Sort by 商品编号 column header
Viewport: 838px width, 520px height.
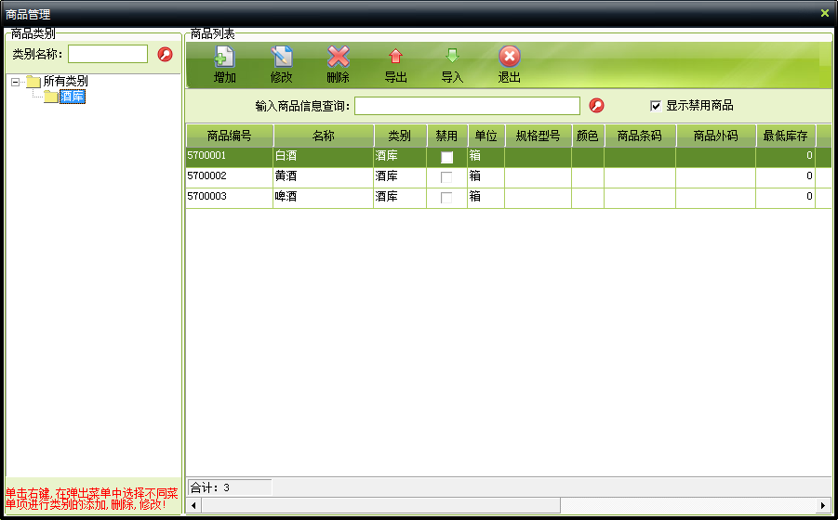229,136
